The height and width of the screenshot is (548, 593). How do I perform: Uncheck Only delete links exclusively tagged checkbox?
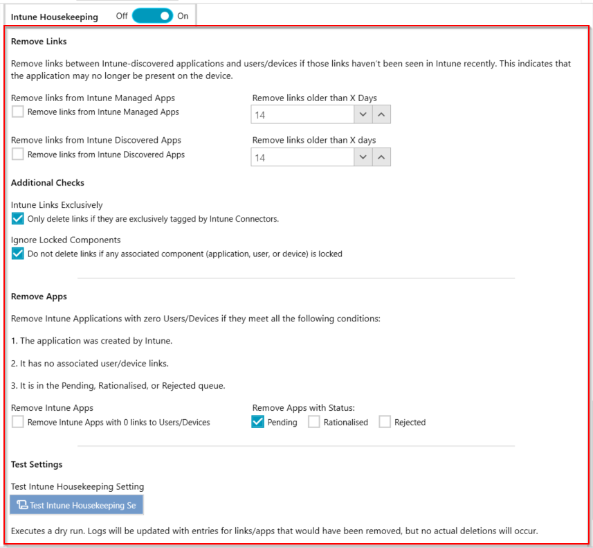[17, 219]
